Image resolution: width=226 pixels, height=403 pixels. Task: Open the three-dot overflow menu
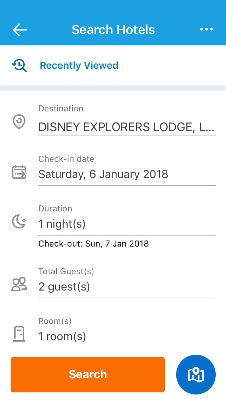tap(206, 30)
